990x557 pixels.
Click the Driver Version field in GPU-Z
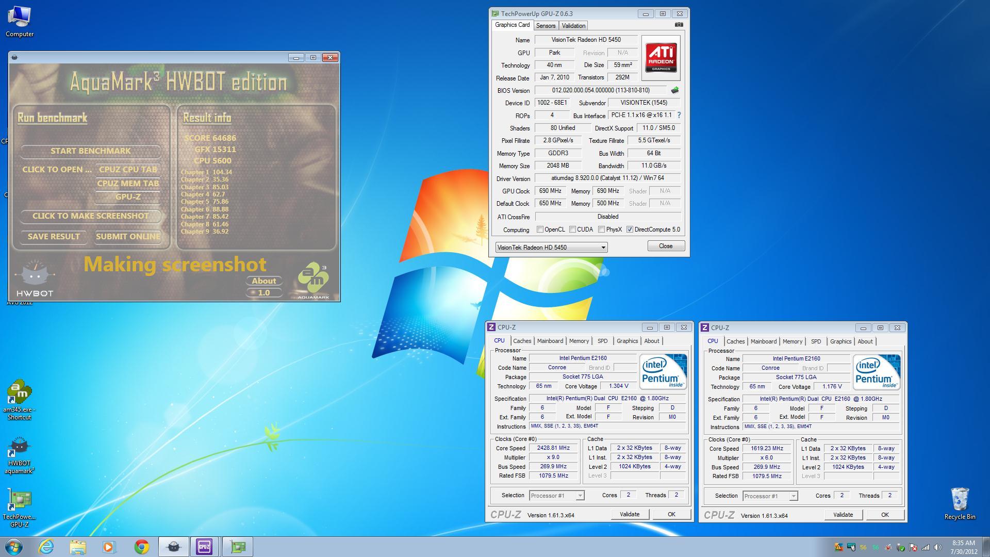click(x=607, y=178)
